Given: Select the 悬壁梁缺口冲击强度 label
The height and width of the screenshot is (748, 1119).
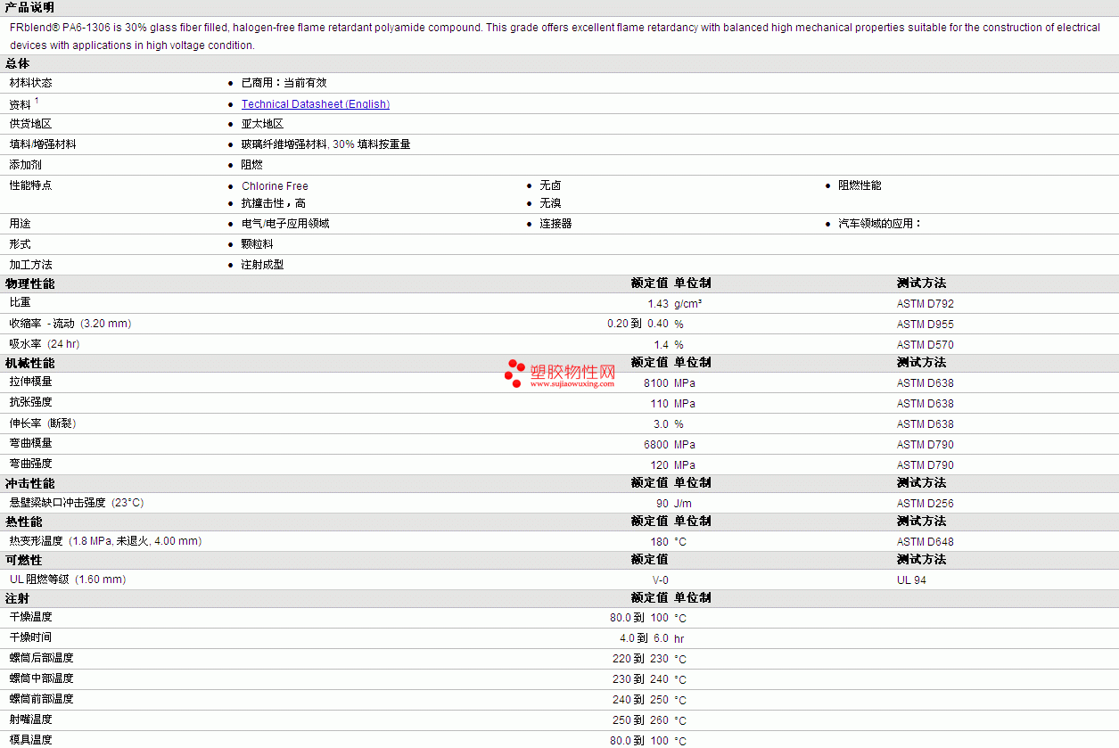Looking at the screenshot, I should point(77,503).
